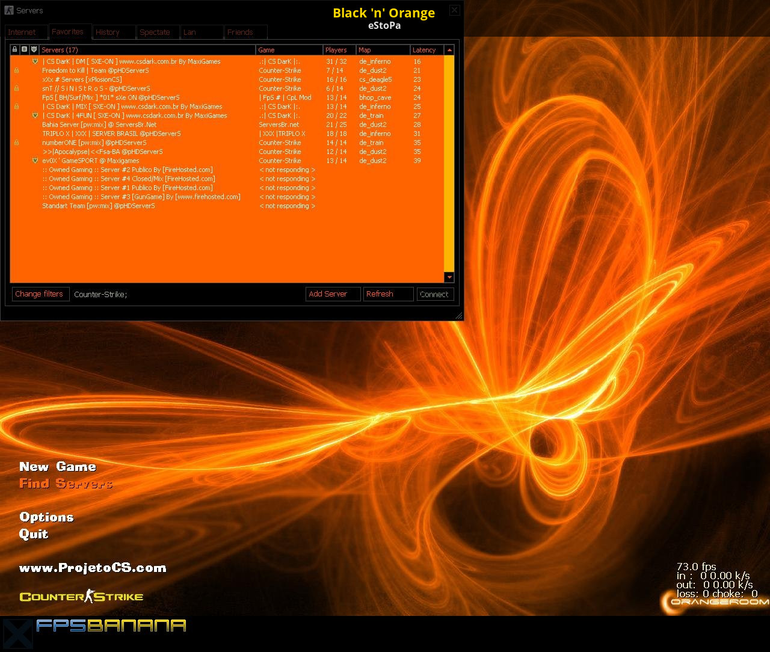Click the ServersBr.net game cell
Screen dimensions: 770x652
click(x=279, y=125)
